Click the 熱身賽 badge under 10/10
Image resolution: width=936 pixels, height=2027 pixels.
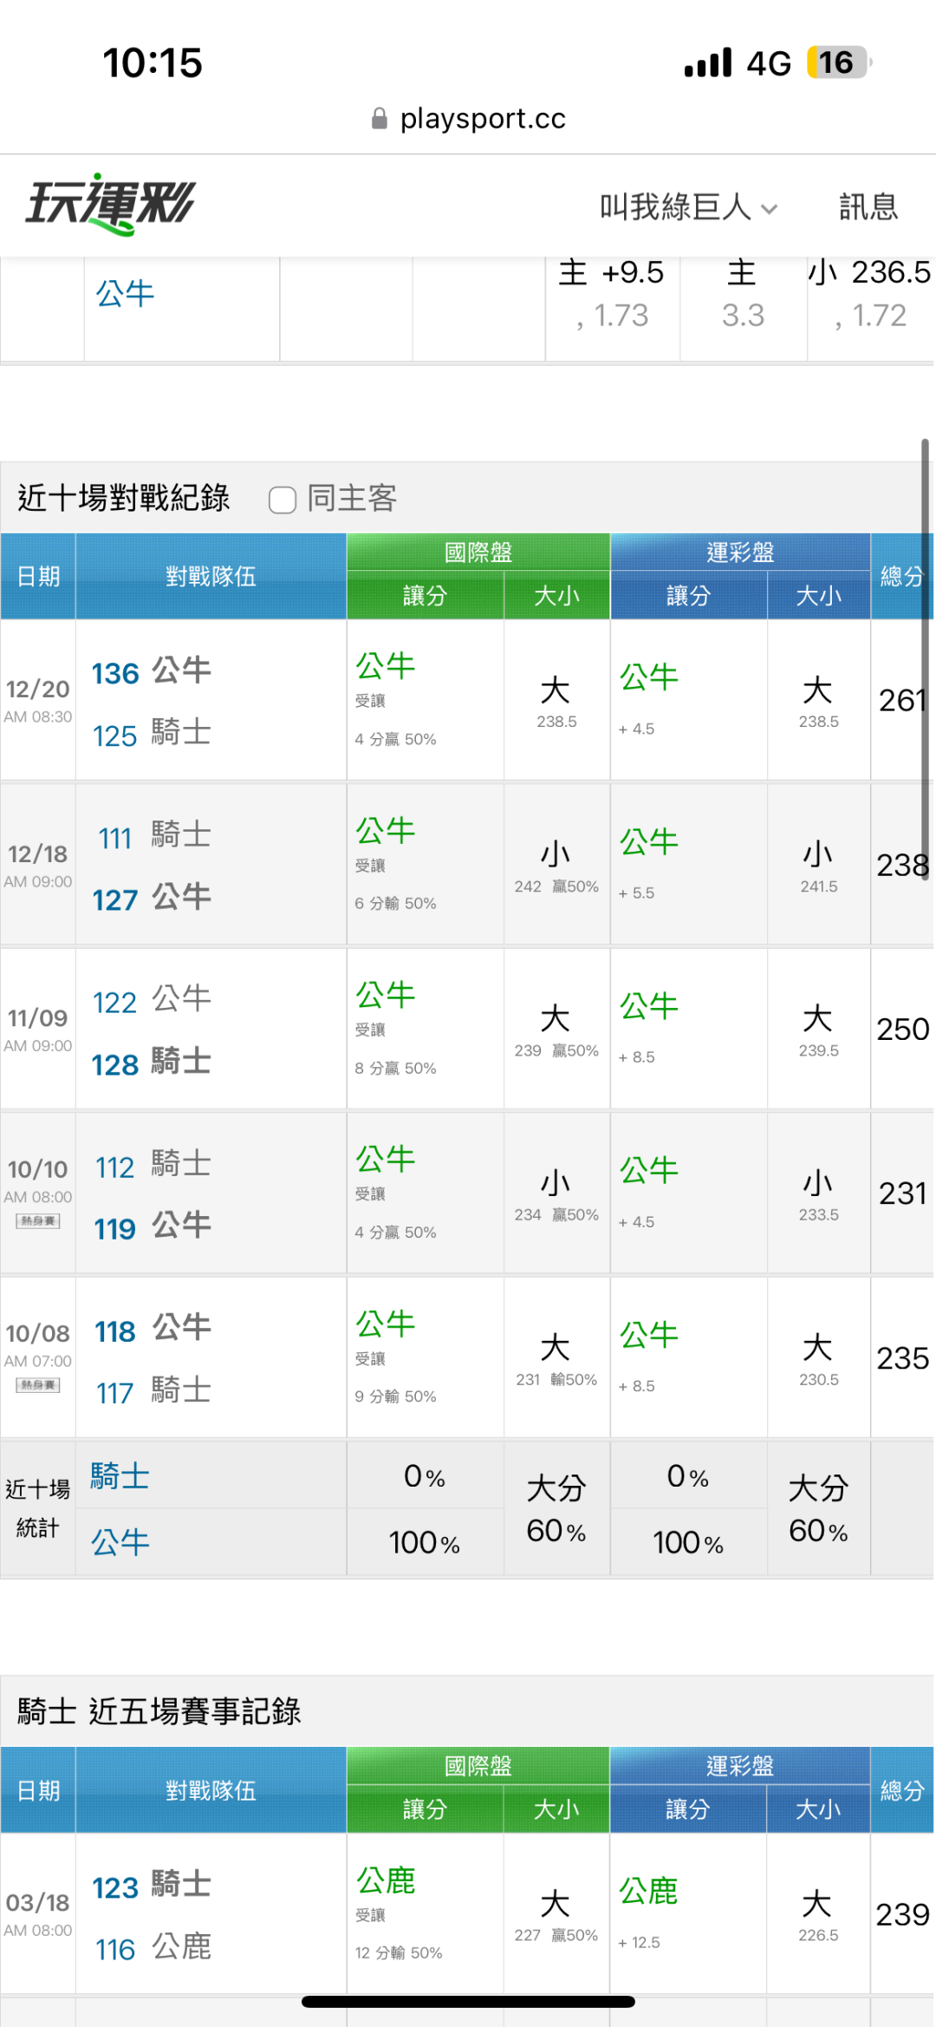click(38, 1221)
